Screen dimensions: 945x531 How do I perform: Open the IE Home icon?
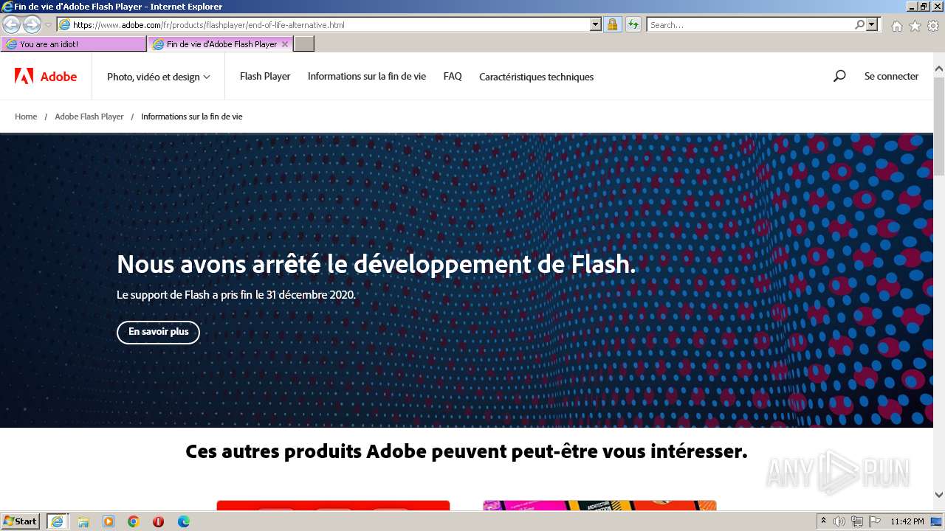tap(896, 26)
